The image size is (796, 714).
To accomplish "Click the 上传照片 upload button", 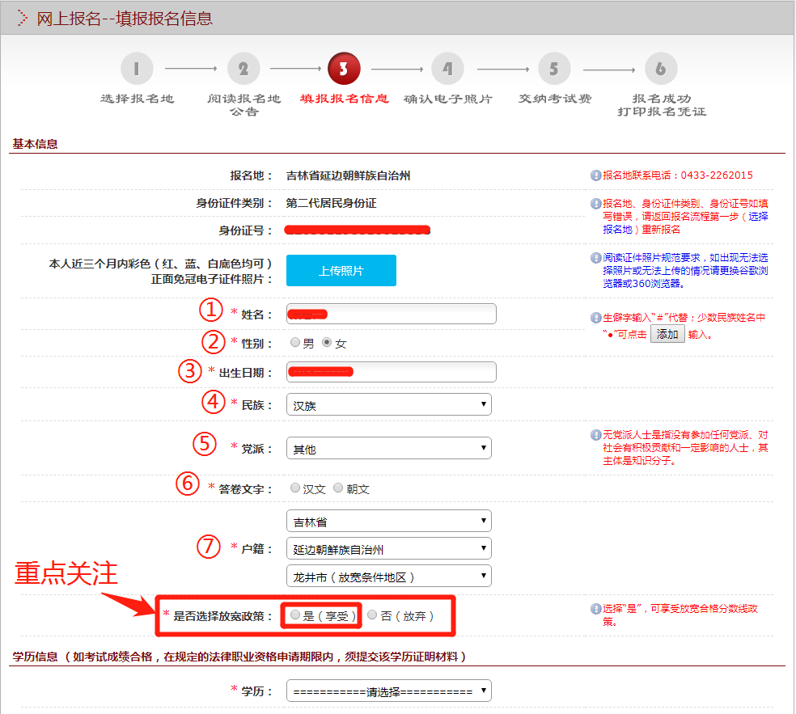I will coord(341,271).
